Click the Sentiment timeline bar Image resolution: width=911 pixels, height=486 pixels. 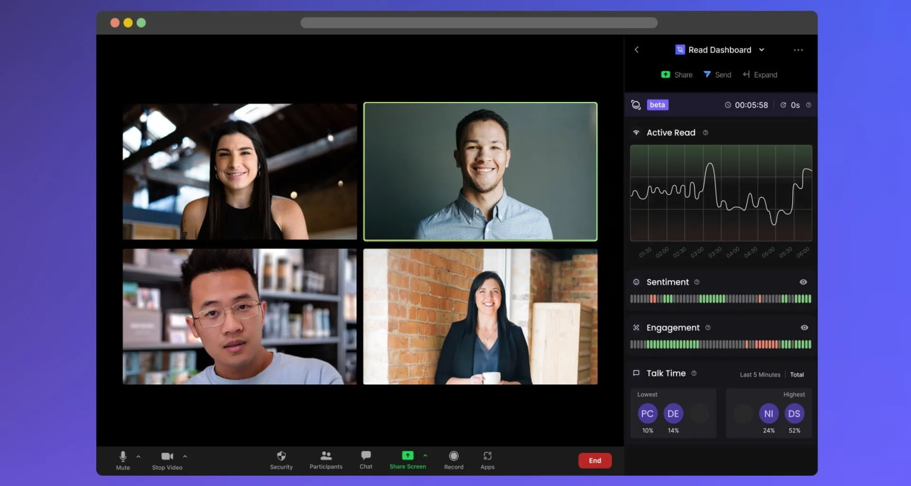click(x=720, y=299)
